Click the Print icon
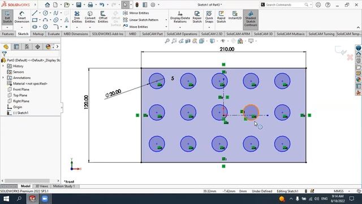Viewport: 362px width, 204px height. (x=90, y=5)
